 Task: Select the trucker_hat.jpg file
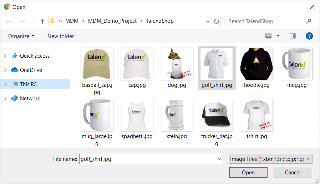tap(217, 115)
